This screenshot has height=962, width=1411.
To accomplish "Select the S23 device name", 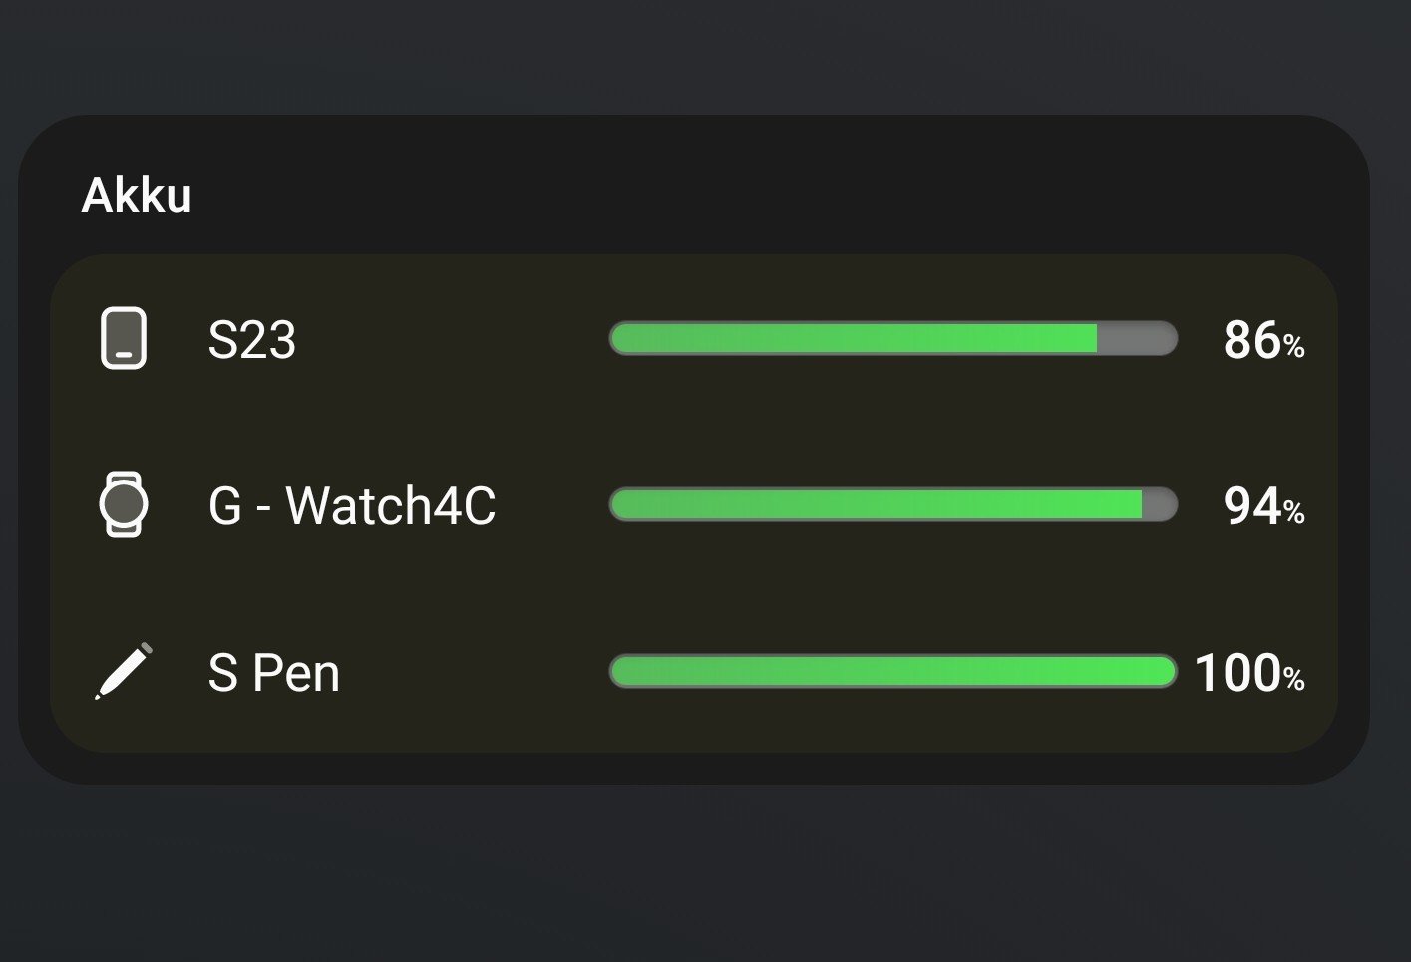I will pos(251,340).
